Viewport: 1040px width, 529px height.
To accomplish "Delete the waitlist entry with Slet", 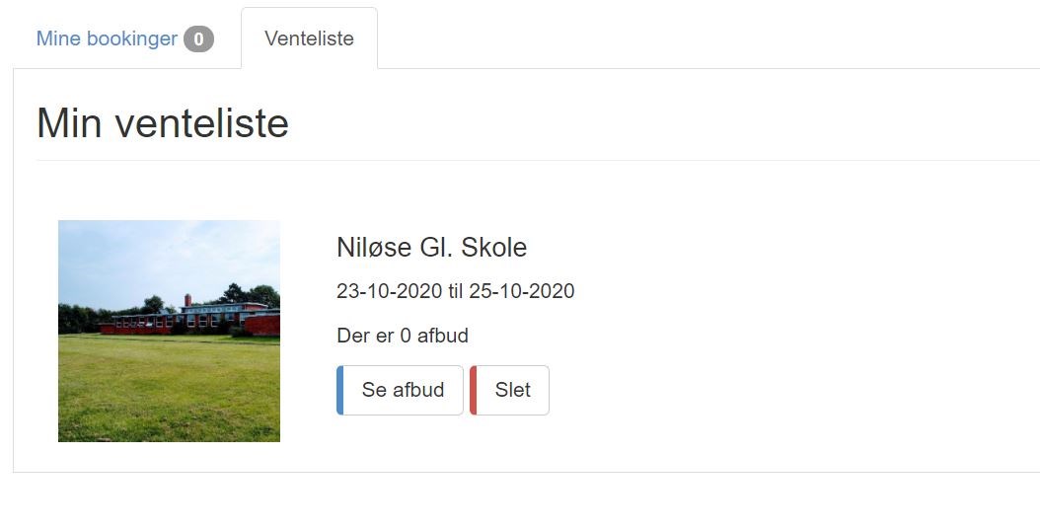I will (x=509, y=390).
